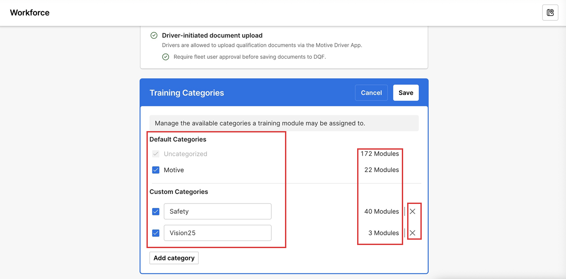Remove the Safety custom category
The width and height of the screenshot is (566, 279).
tap(412, 211)
